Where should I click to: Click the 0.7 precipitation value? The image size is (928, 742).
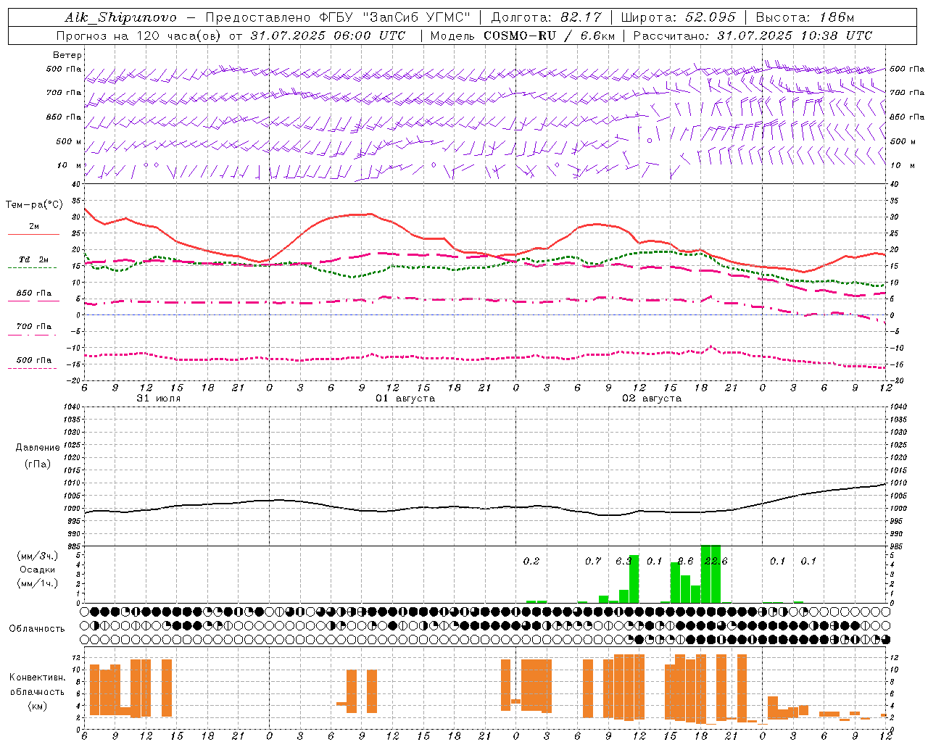pyautogui.click(x=593, y=561)
